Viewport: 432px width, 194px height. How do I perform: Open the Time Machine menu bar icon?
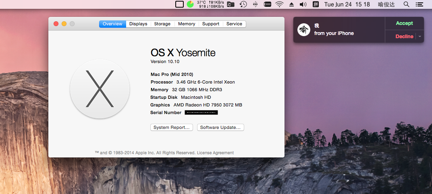(x=243, y=4)
